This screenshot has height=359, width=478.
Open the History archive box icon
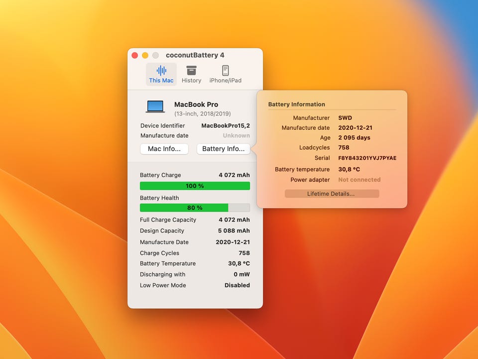[191, 70]
